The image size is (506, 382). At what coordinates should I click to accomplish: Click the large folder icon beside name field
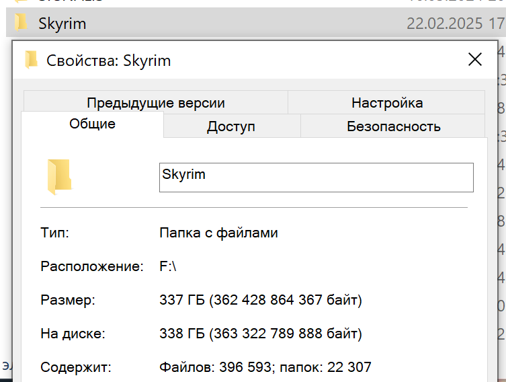(59, 176)
